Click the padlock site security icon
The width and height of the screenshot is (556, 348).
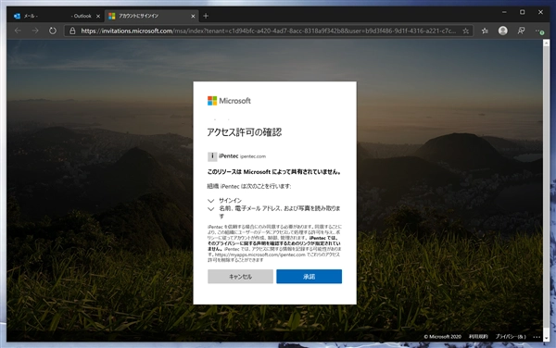(x=72, y=31)
